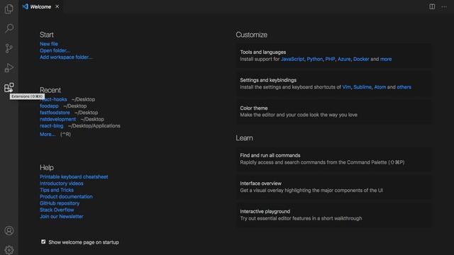Install Atom keybindings

point(380,87)
